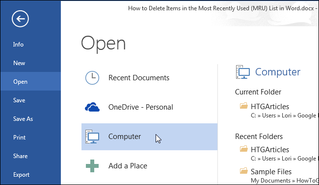Choose Add a Place option

(x=150, y=166)
